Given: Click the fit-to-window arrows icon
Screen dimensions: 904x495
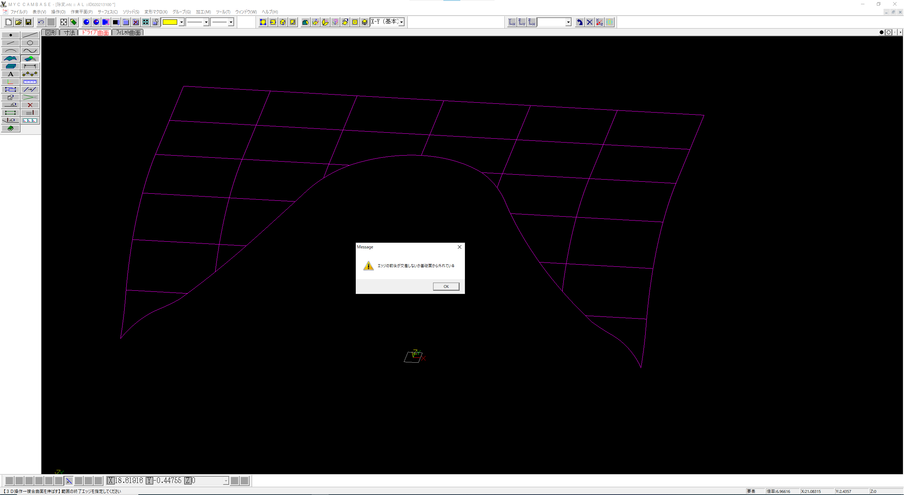Looking at the screenshot, I should pyautogui.click(x=64, y=22).
